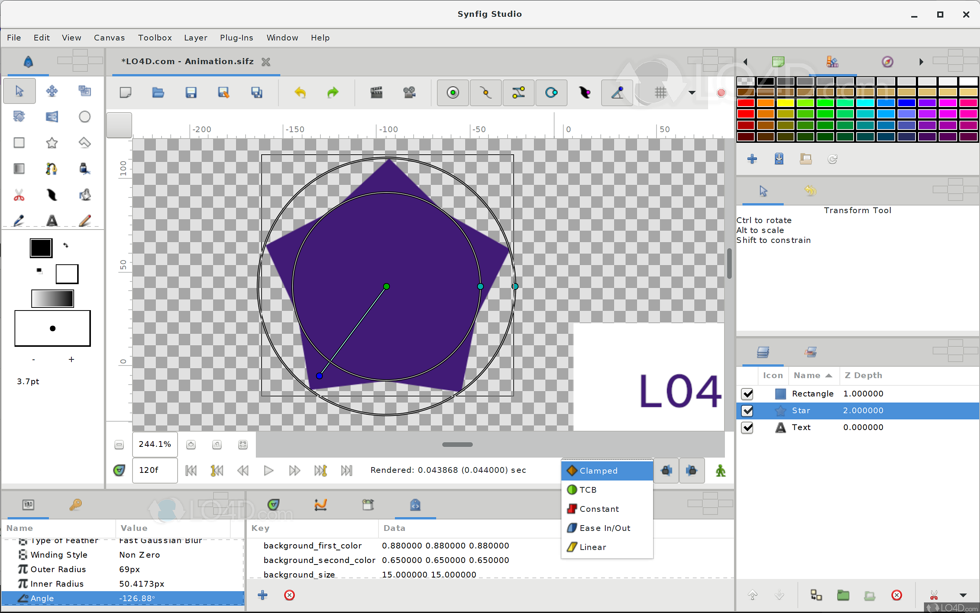Click the green plus to add a palette color
The image size is (980, 613).
tap(752, 159)
